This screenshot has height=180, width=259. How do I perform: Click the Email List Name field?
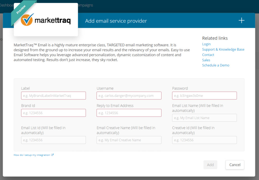pos(204,118)
